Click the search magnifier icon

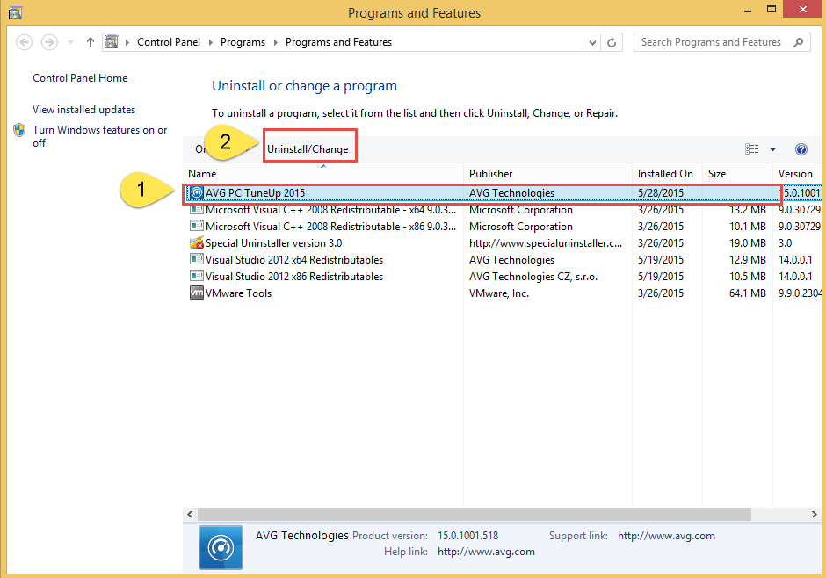coord(799,42)
